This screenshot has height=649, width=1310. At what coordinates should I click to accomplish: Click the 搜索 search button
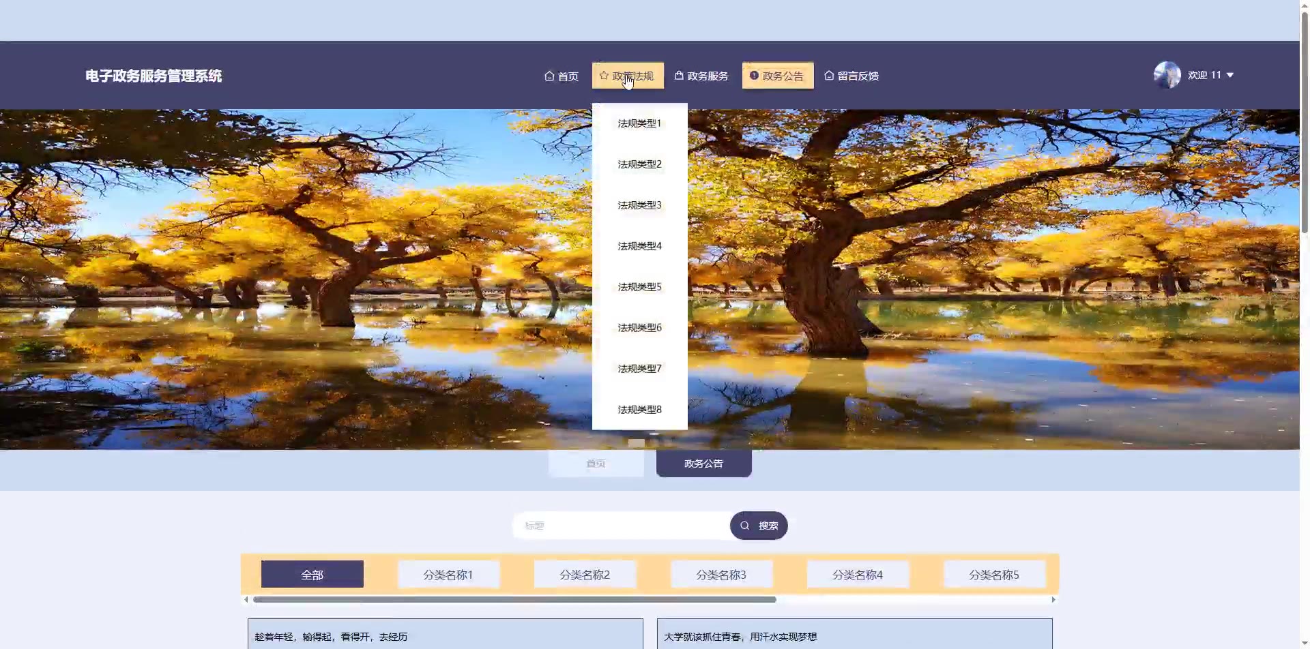click(759, 526)
